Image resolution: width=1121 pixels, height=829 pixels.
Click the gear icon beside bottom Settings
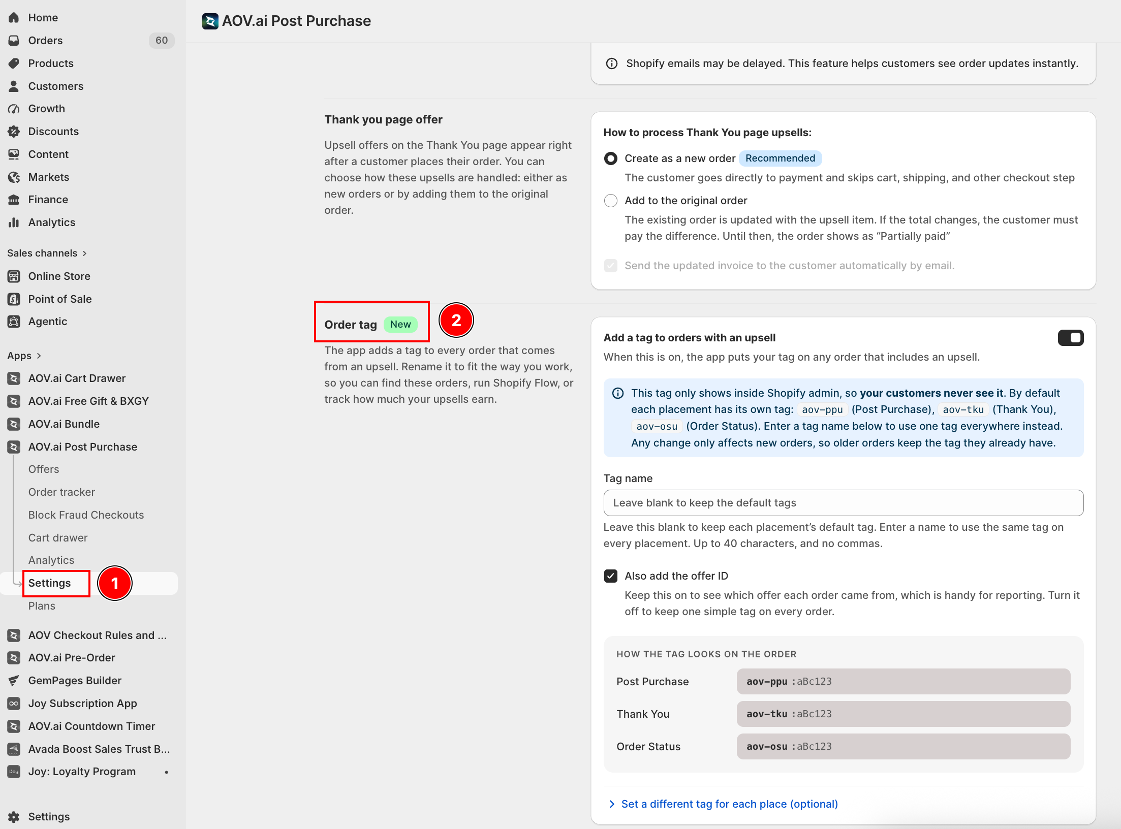14,817
